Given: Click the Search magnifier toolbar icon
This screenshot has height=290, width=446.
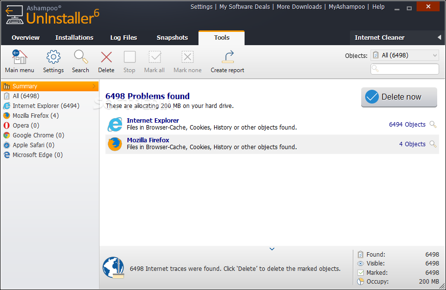Looking at the screenshot, I should (x=81, y=57).
